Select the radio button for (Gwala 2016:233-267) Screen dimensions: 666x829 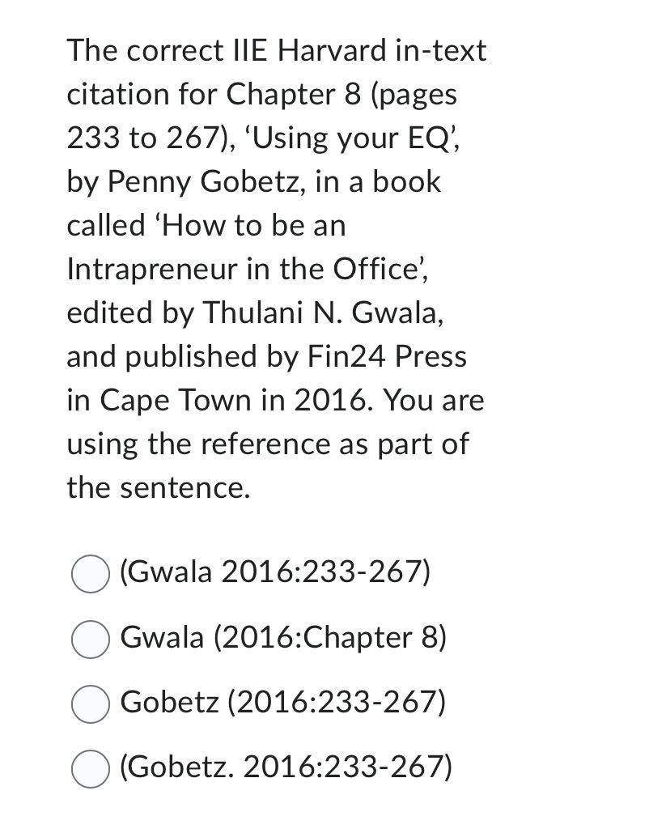click(x=91, y=575)
